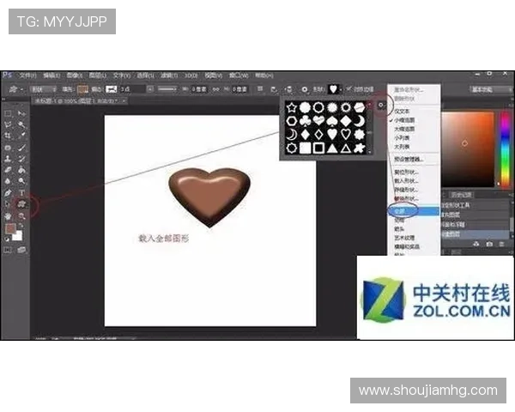Toggle link between width and height
Viewport: 515px width, 412px height.
pyautogui.click(x=215, y=89)
